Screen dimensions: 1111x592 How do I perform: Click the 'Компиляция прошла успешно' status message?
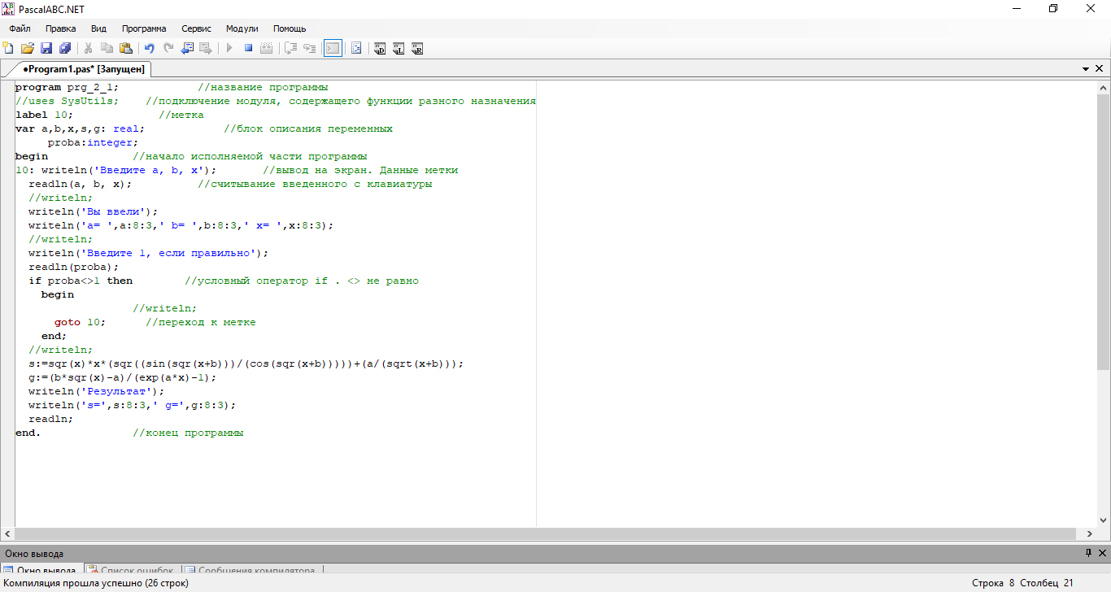96,583
